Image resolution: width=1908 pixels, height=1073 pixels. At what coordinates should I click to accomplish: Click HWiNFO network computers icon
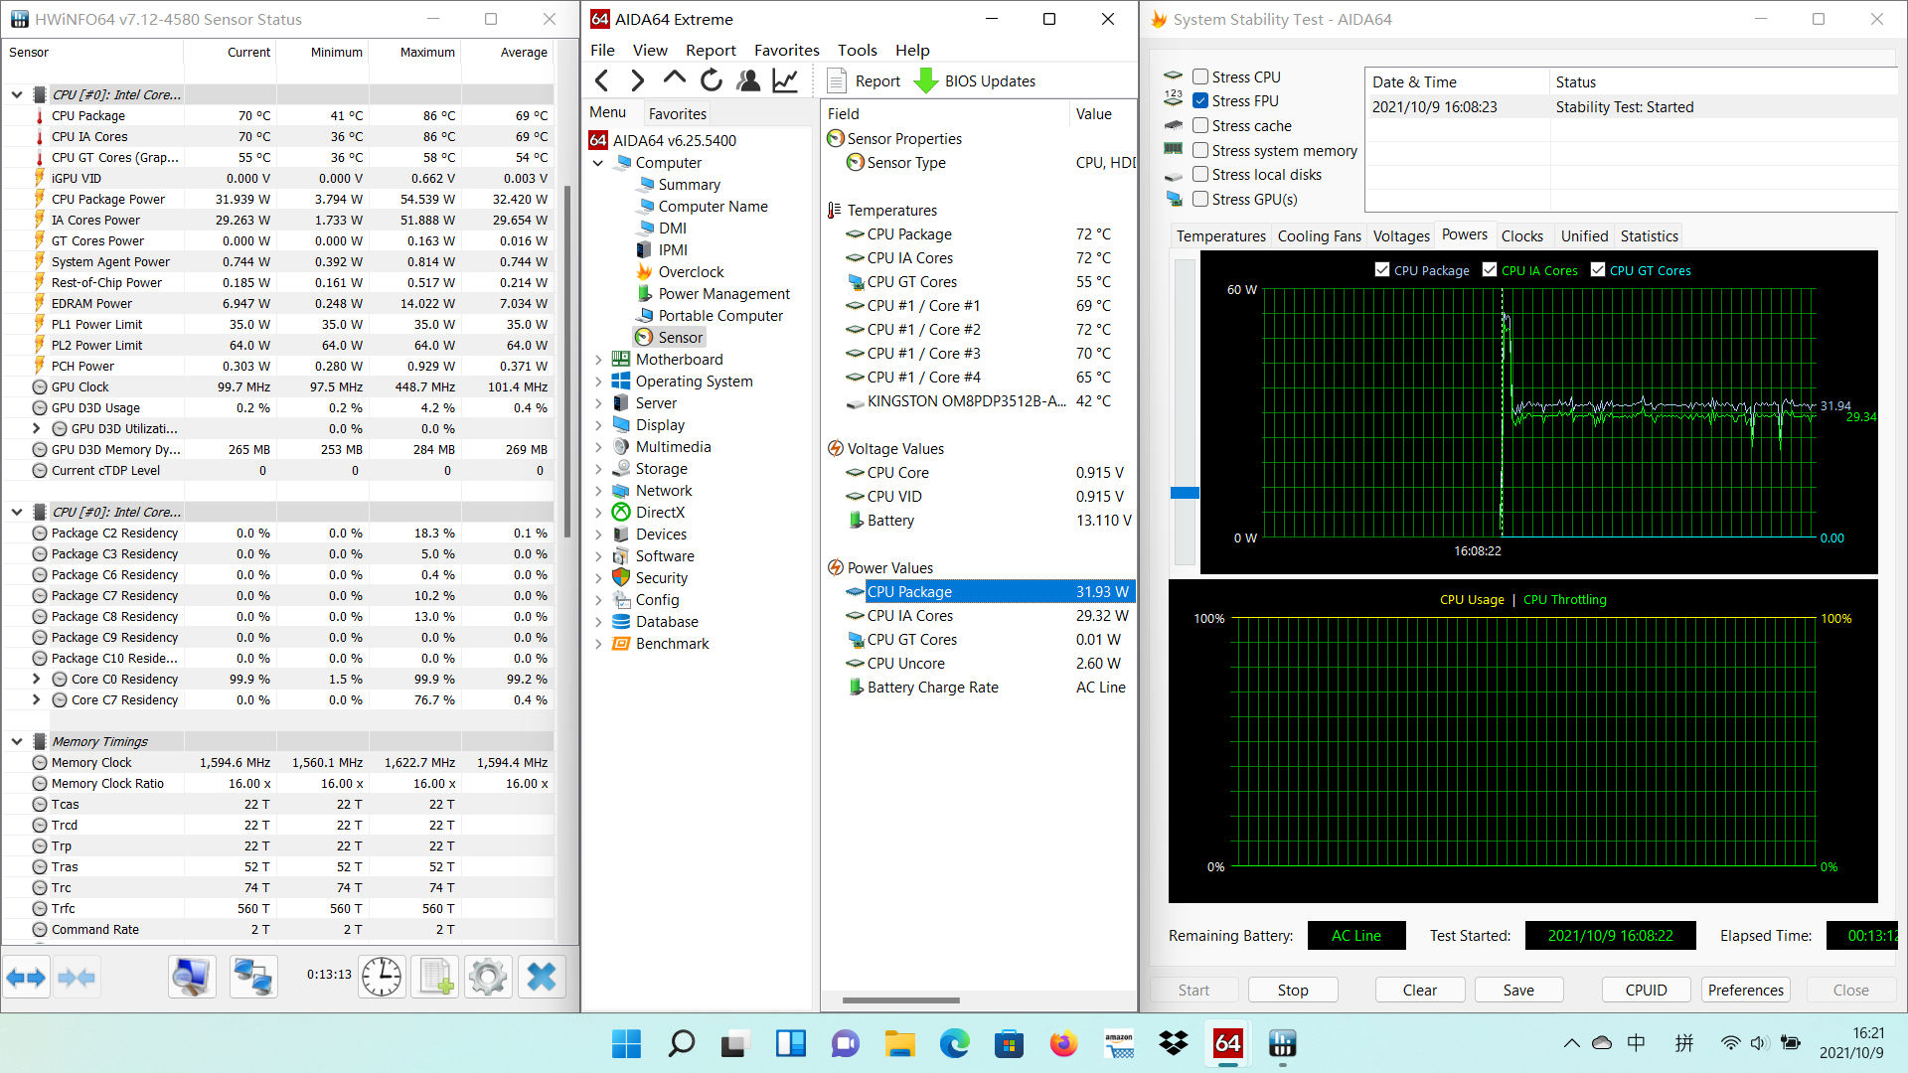pyautogui.click(x=253, y=978)
